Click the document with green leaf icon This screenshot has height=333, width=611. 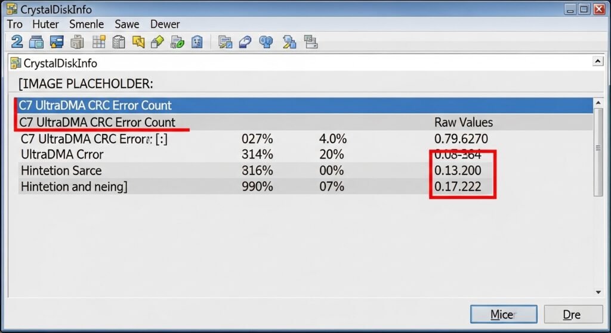point(177,42)
